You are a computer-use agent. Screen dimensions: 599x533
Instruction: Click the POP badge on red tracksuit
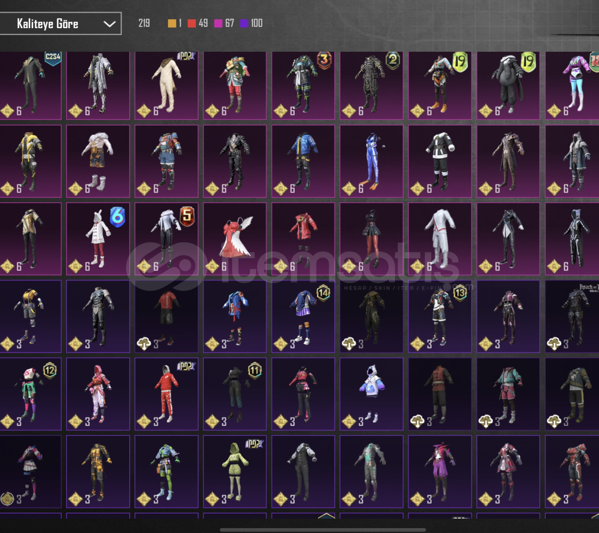tap(187, 366)
